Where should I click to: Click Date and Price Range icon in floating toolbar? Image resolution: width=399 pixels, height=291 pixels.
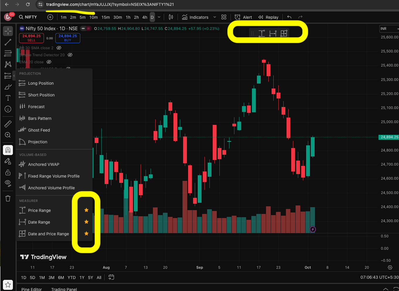tap(284, 33)
